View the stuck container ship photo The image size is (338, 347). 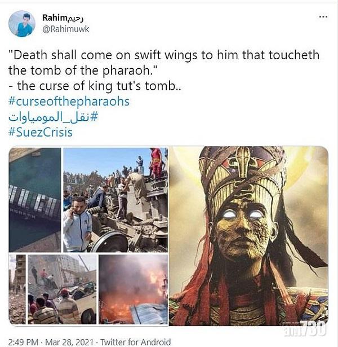(x=35, y=200)
